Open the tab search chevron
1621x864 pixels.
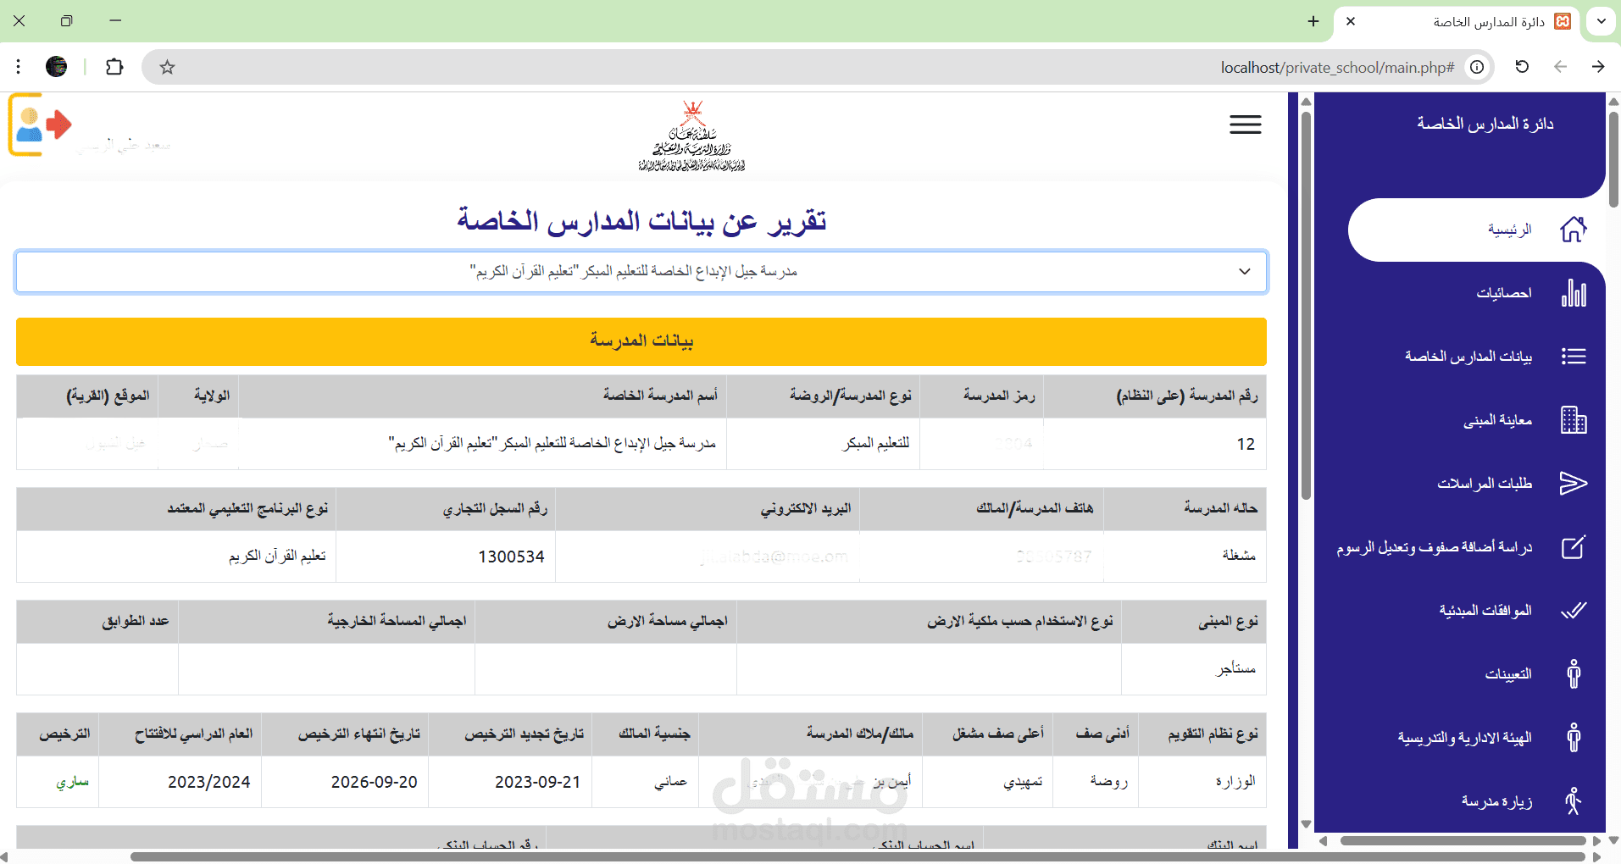1601,21
